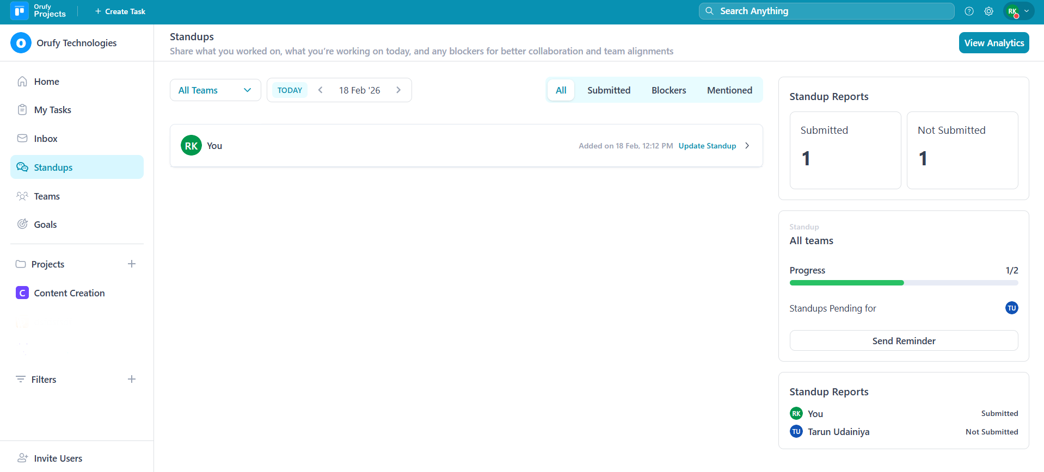Click the Search Anything field
This screenshot has width=1044, height=472.
(x=826, y=11)
